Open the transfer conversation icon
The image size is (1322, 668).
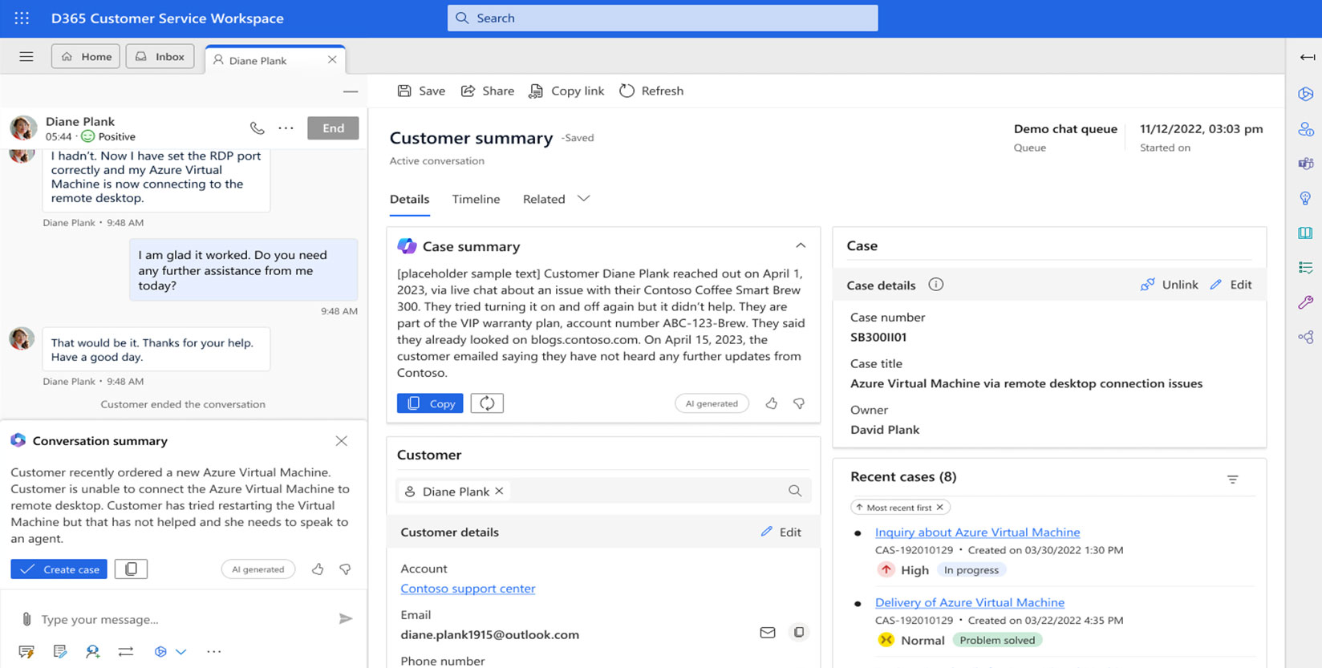126,652
